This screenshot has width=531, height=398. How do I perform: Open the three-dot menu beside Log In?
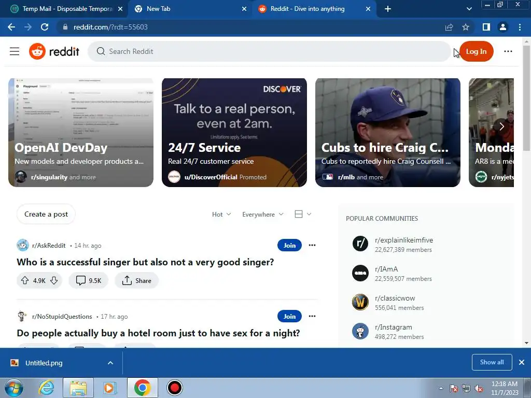(x=508, y=51)
